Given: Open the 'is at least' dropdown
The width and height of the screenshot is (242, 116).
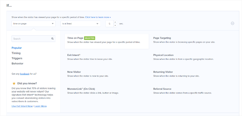Looking at the screenshot, I should (80, 24).
